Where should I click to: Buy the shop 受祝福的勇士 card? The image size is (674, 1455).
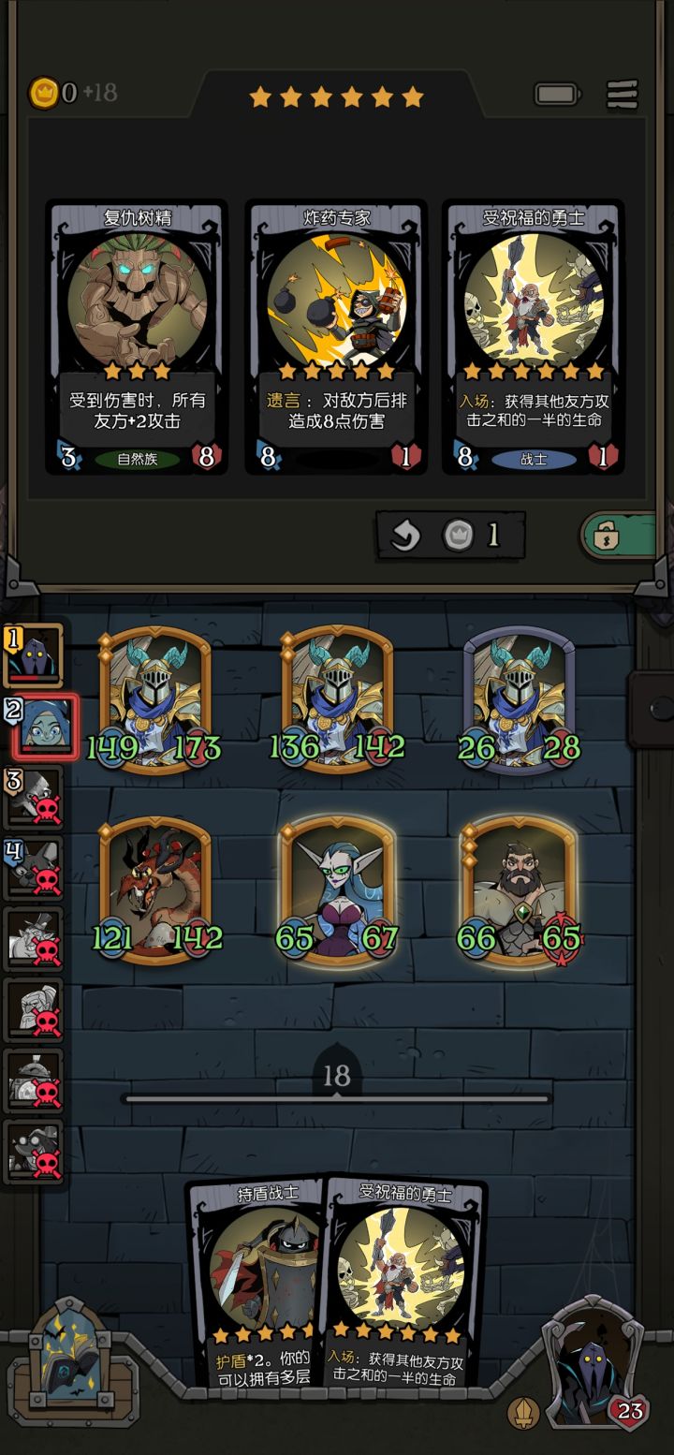534,337
